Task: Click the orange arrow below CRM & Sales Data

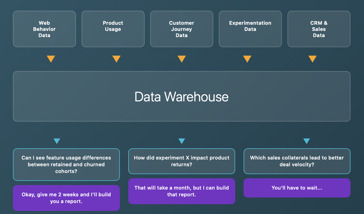Action: [x=313, y=59]
